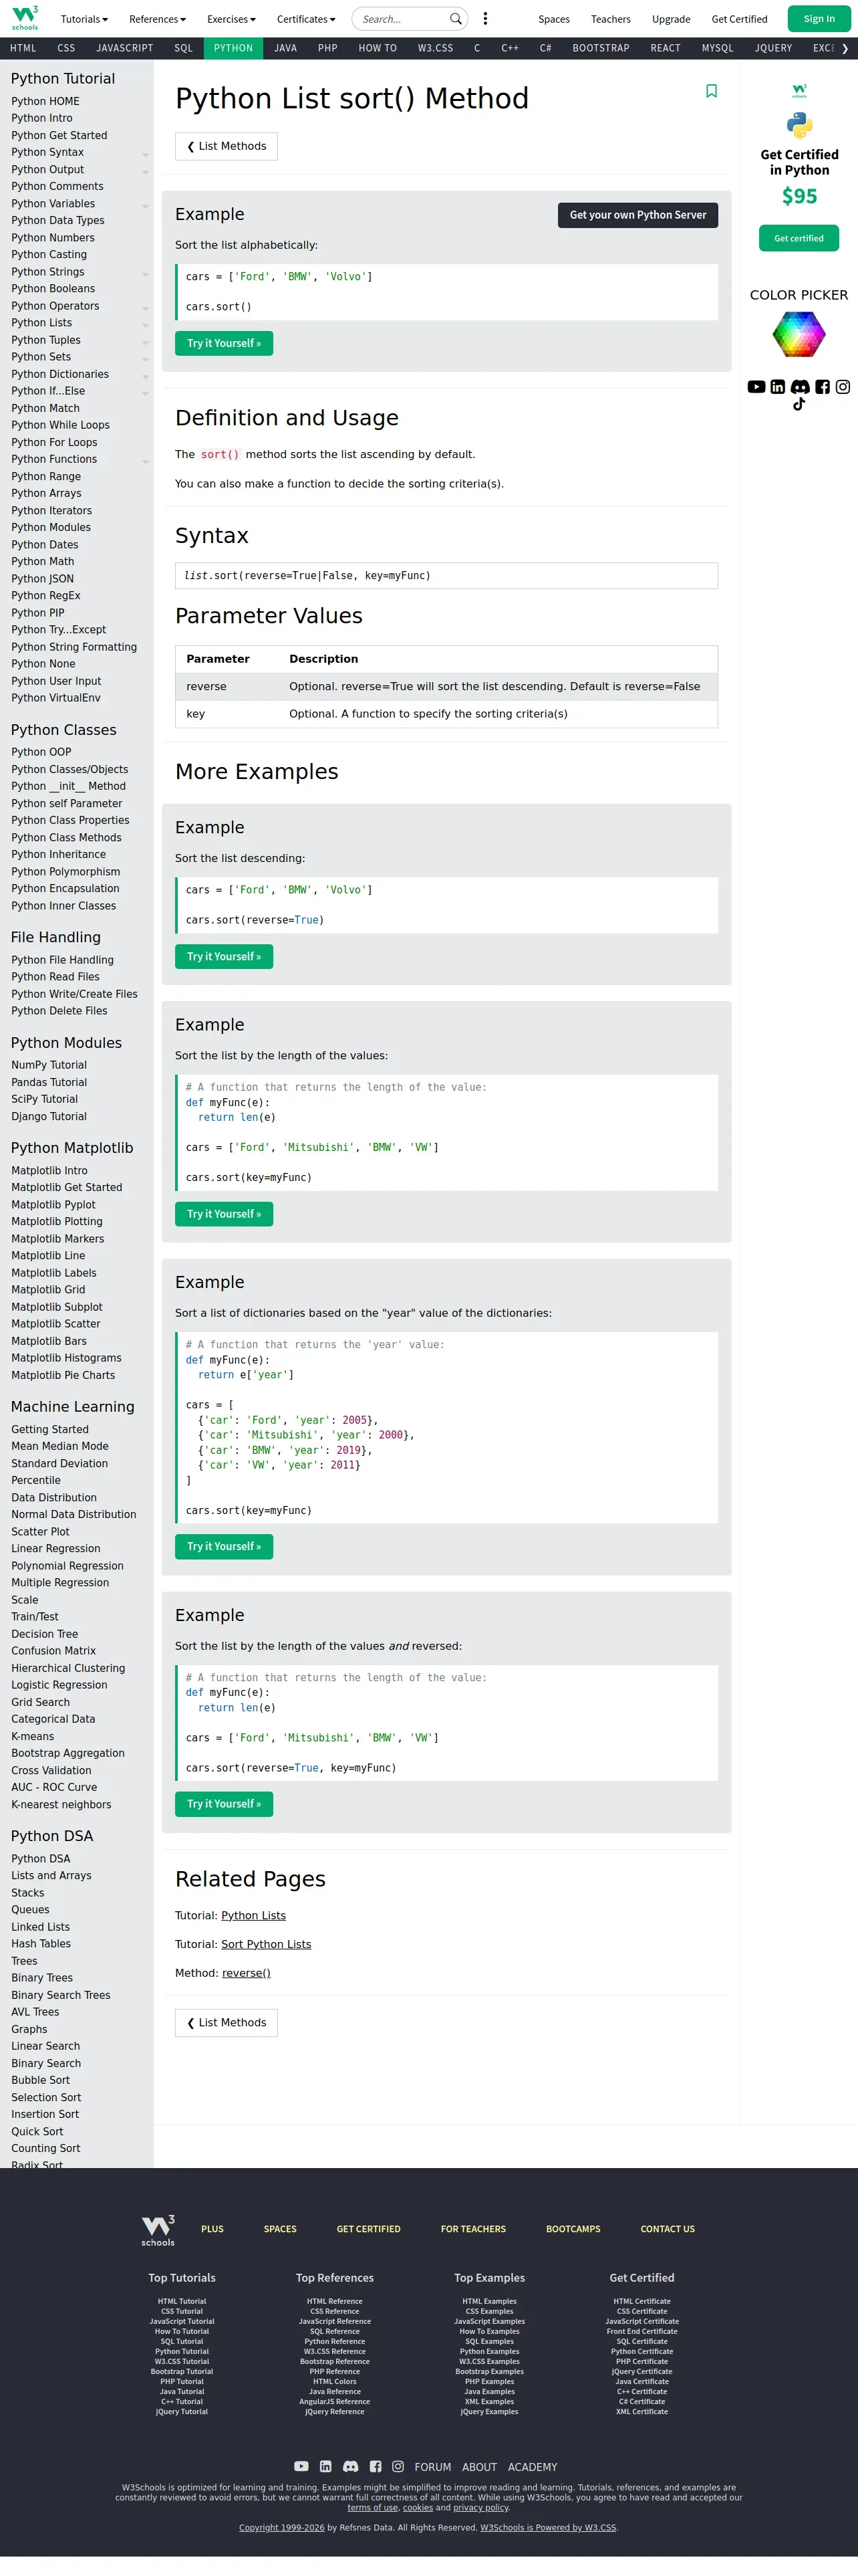Click the Python logo in the certification ad
Viewport: 858px width, 2576px height.
click(x=799, y=125)
